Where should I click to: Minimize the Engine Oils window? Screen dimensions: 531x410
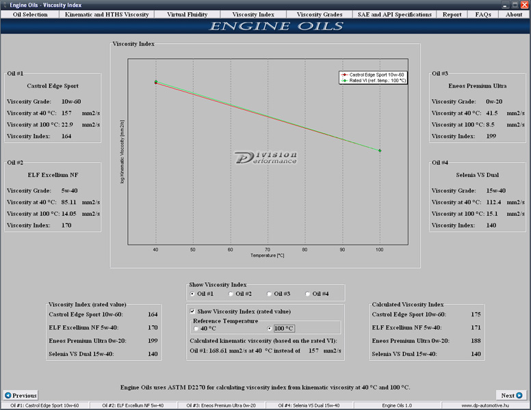click(x=505, y=5)
